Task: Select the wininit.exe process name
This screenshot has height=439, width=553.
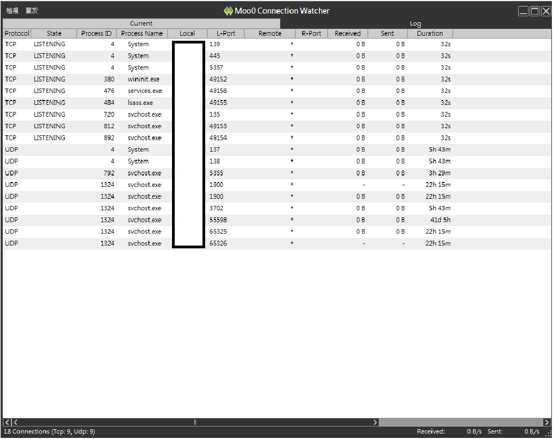Action: point(144,79)
